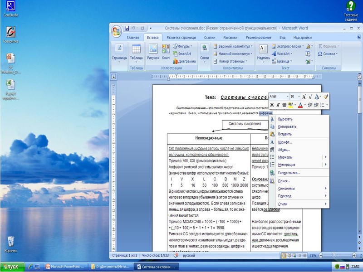Decrease indent in mini toolbar
The height and width of the screenshot is (272, 363).
tap(310, 105)
